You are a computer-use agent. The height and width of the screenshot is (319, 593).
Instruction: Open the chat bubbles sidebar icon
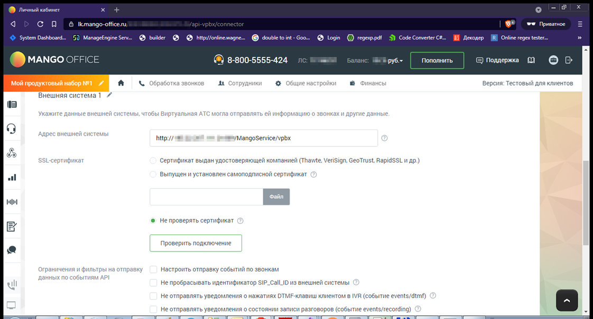pyautogui.click(x=11, y=250)
